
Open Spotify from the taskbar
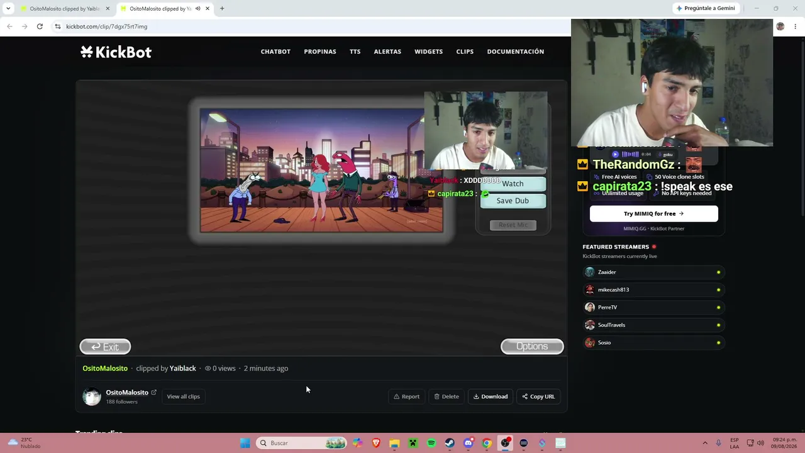(x=431, y=443)
